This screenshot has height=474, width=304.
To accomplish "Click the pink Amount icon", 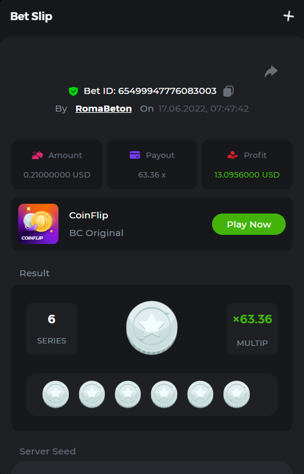I will 37,155.
